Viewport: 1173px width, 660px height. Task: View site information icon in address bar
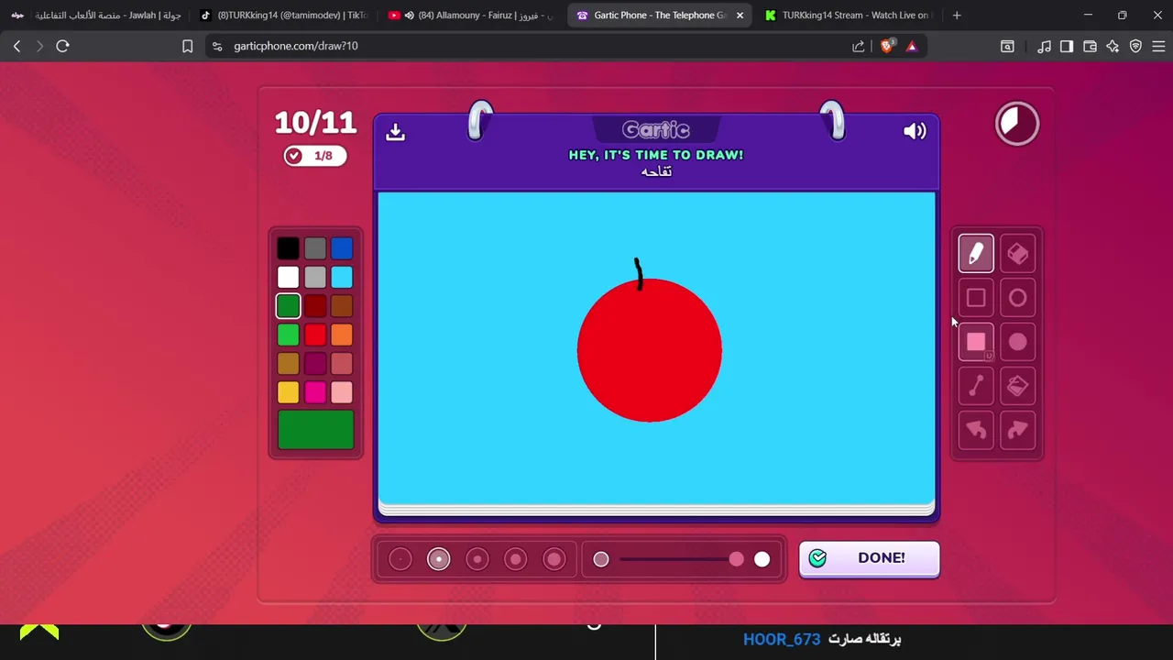pyautogui.click(x=217, y=46)
